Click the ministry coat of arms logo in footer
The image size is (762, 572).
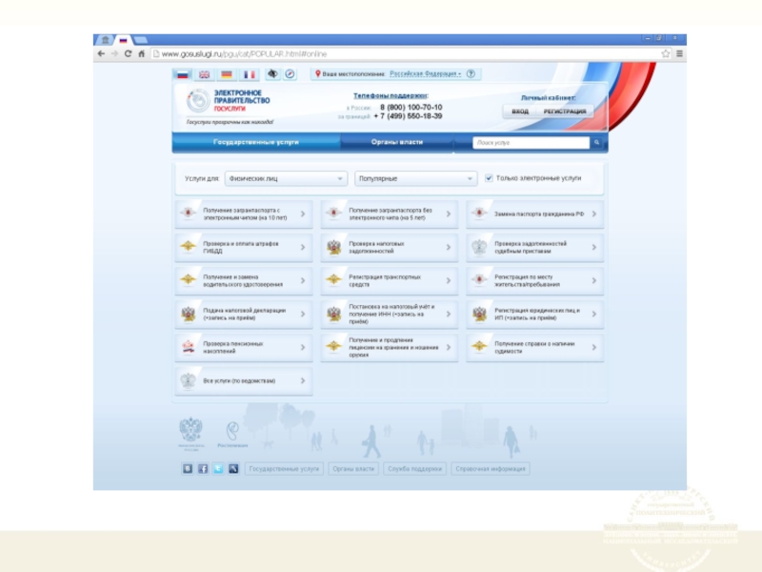191,434
